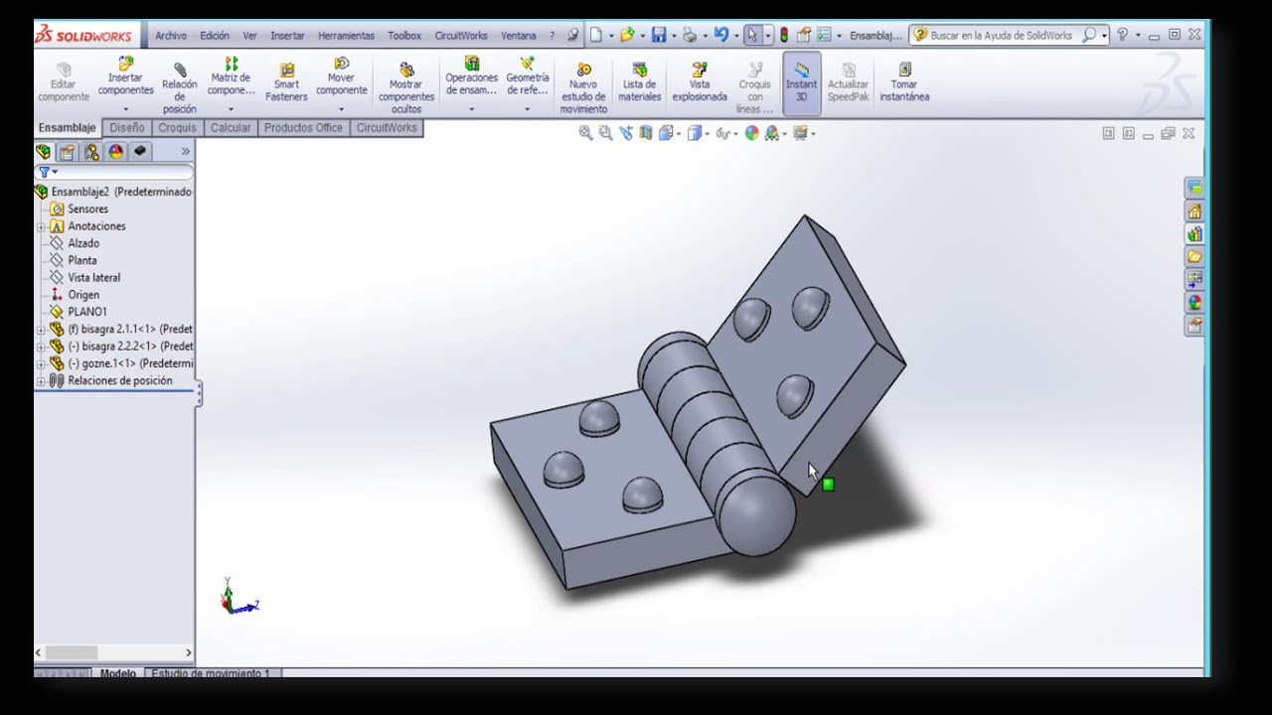Open the Ventana menu
Viewport: 1272px width, 715px height.
[x=519, y=36]
